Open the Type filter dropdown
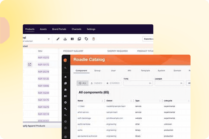The height and width of the screenshot is (139, 209). [x=138, y=83]
